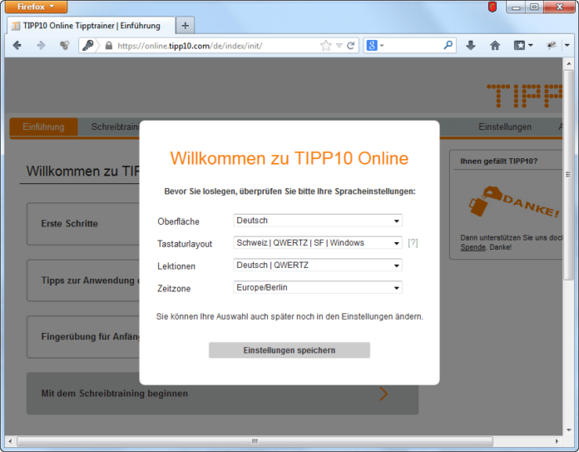The image size is (579, 452).
Task: Click the horizontal scrollbar thumb
Action: [255, 441]
